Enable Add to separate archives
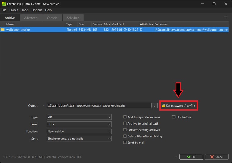The height and width of the screenshot is (163, 232). (125, 117)
